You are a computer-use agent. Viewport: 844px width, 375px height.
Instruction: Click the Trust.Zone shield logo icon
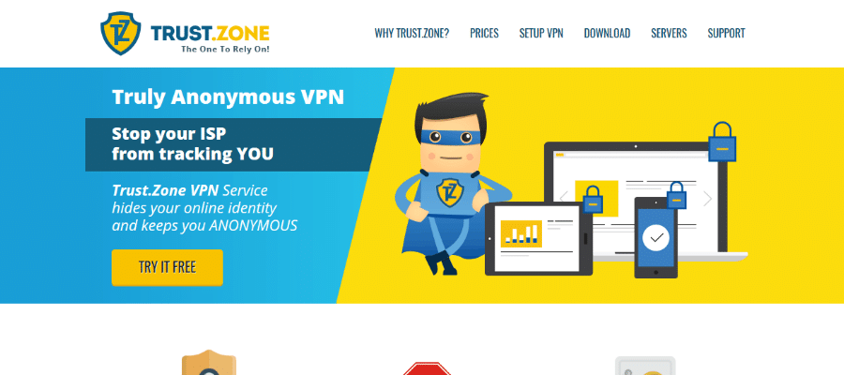[x=121, y=34]
